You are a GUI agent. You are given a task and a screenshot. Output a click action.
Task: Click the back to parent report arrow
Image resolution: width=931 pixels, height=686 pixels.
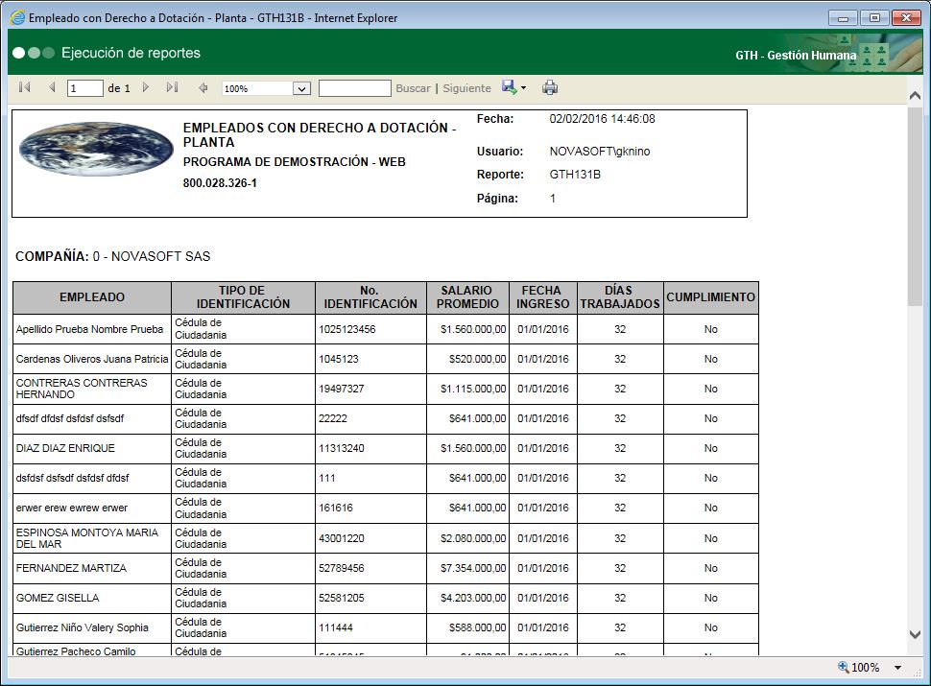[203, 88]
